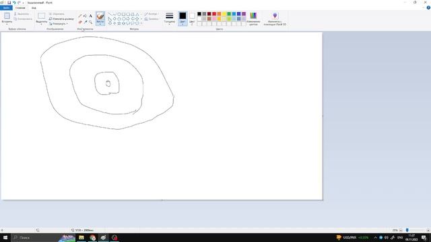Open the Rotate dropdown

pos(59,24)
